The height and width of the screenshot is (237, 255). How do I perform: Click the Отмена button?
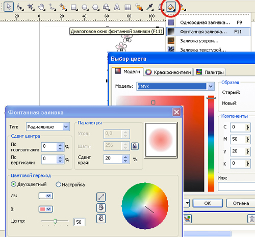[x=241, y=203]
